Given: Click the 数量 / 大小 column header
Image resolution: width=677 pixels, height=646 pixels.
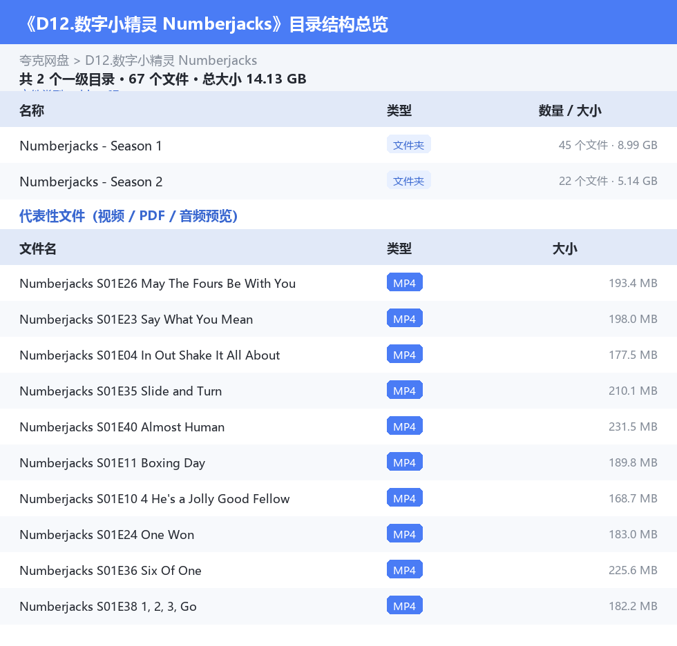Looking at the screenshot, I should pos(570,110).
